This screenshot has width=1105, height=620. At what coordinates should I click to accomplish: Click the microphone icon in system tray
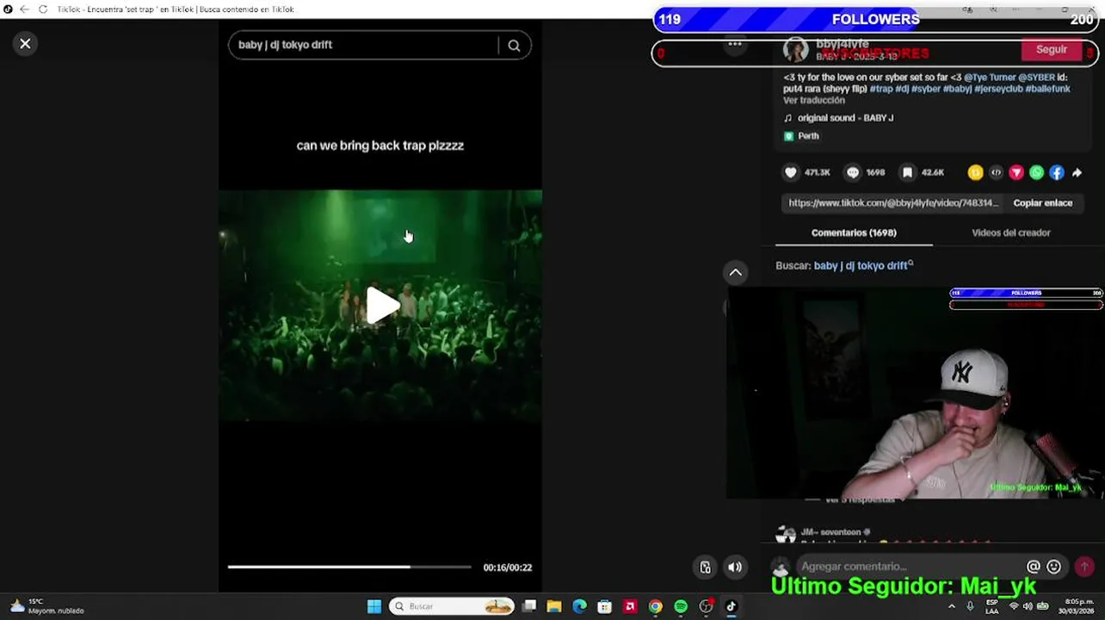pos(970,606)
